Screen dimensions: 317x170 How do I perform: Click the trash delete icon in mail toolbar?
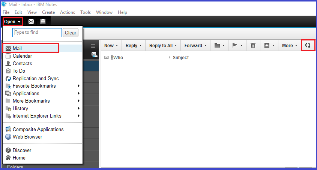pos(253,45)
